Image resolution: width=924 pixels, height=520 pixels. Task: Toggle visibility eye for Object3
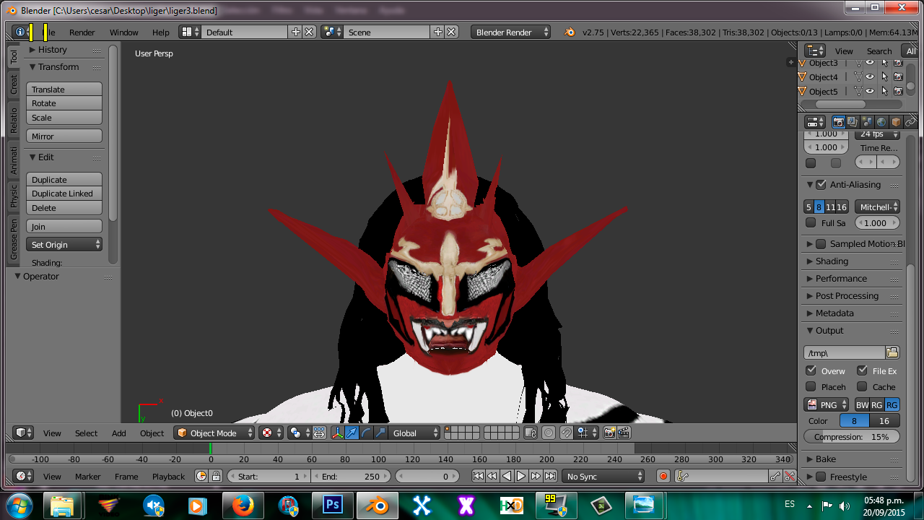point(870,63)
